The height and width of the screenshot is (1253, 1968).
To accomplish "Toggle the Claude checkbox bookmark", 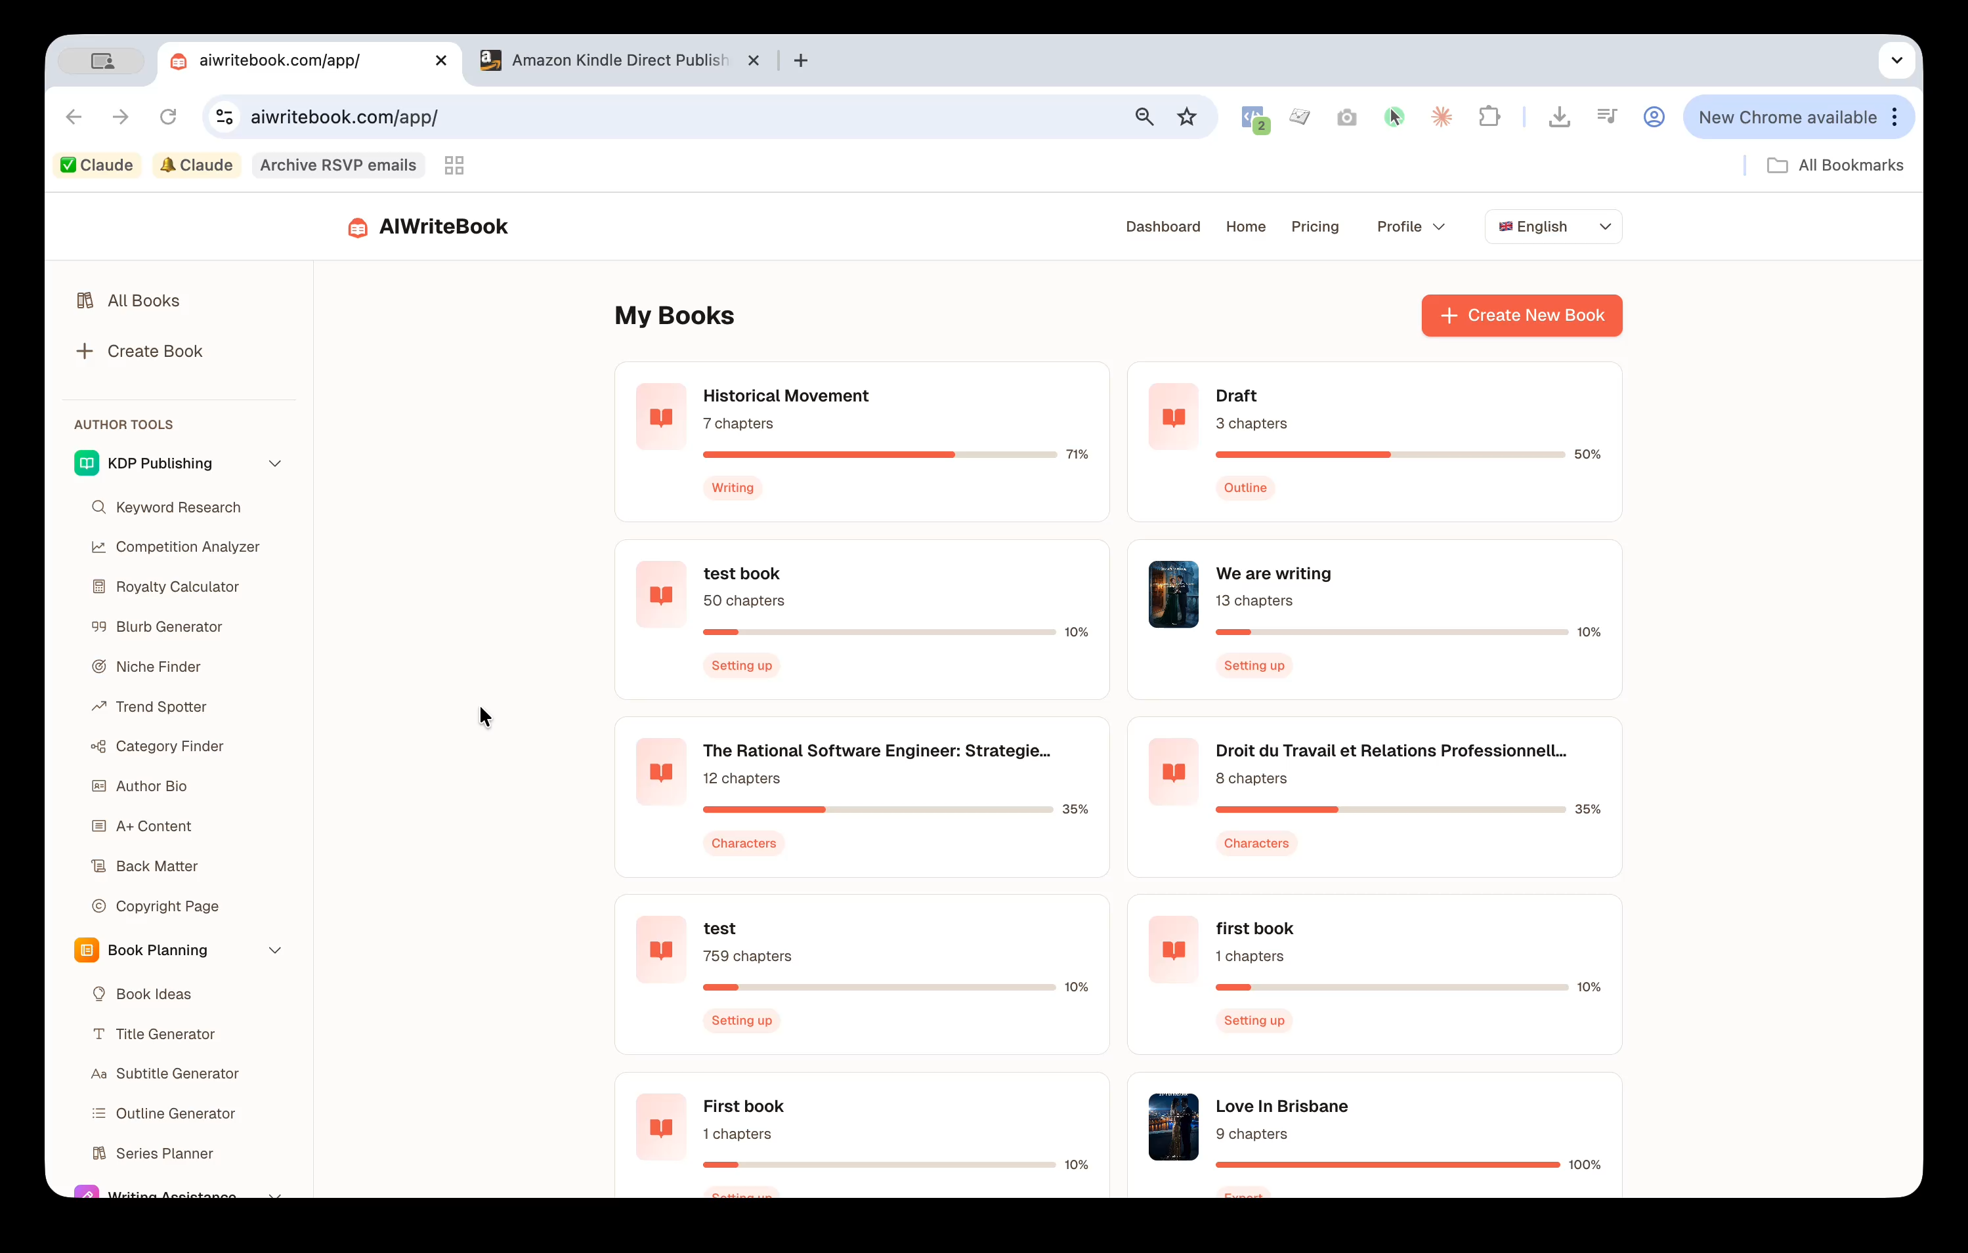I will (96, 164).
